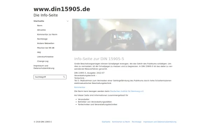Follow the Kommentar link in content
This screenshot has height=131, width=210.
(x=80, y=87)
